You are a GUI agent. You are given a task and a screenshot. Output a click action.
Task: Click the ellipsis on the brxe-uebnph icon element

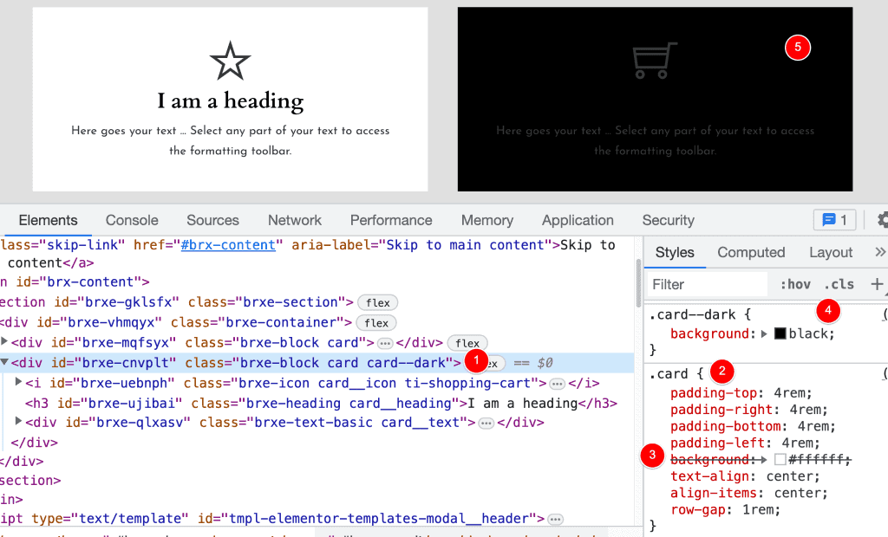click(558, 383)
